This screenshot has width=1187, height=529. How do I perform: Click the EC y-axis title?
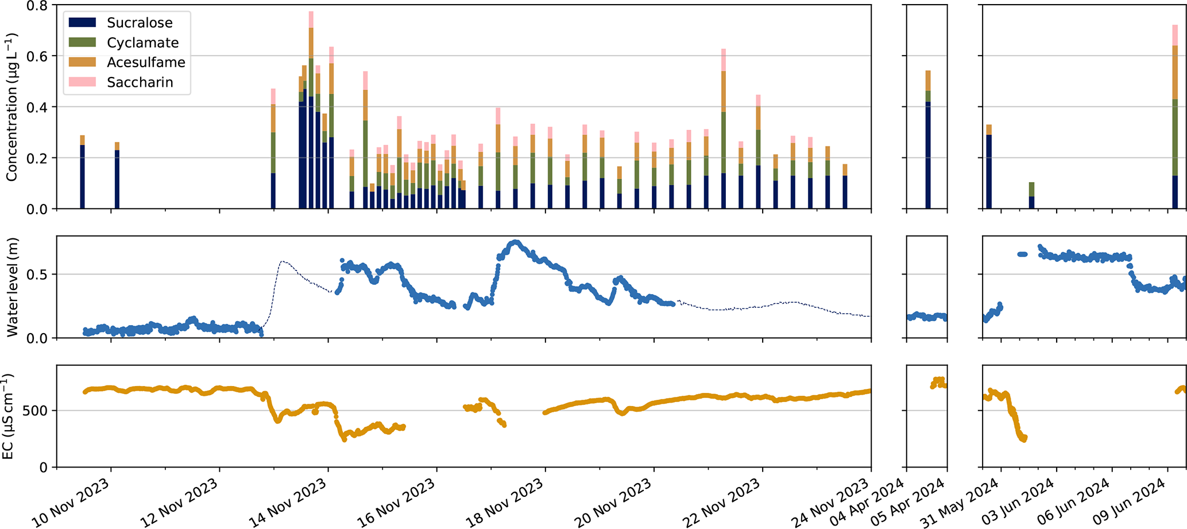(x=8, y=416)
